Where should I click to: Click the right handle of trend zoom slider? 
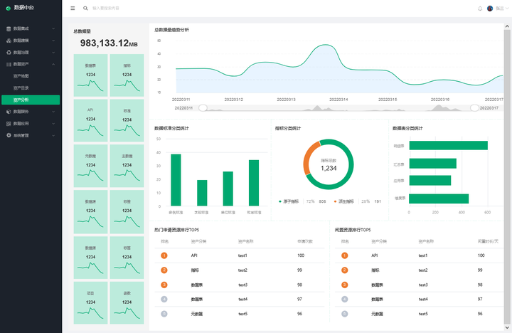(474, 108)
